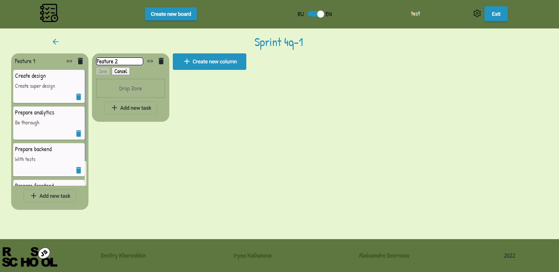Delete the Feature 1 column via trash icon

pyautogui.click(x=80, y=61)
